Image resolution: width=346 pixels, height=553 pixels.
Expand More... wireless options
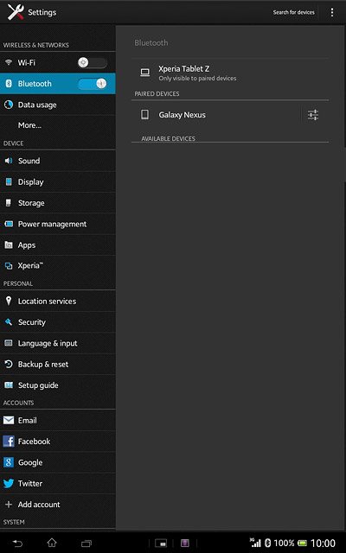pyautogui.click(x=58, y=125)
